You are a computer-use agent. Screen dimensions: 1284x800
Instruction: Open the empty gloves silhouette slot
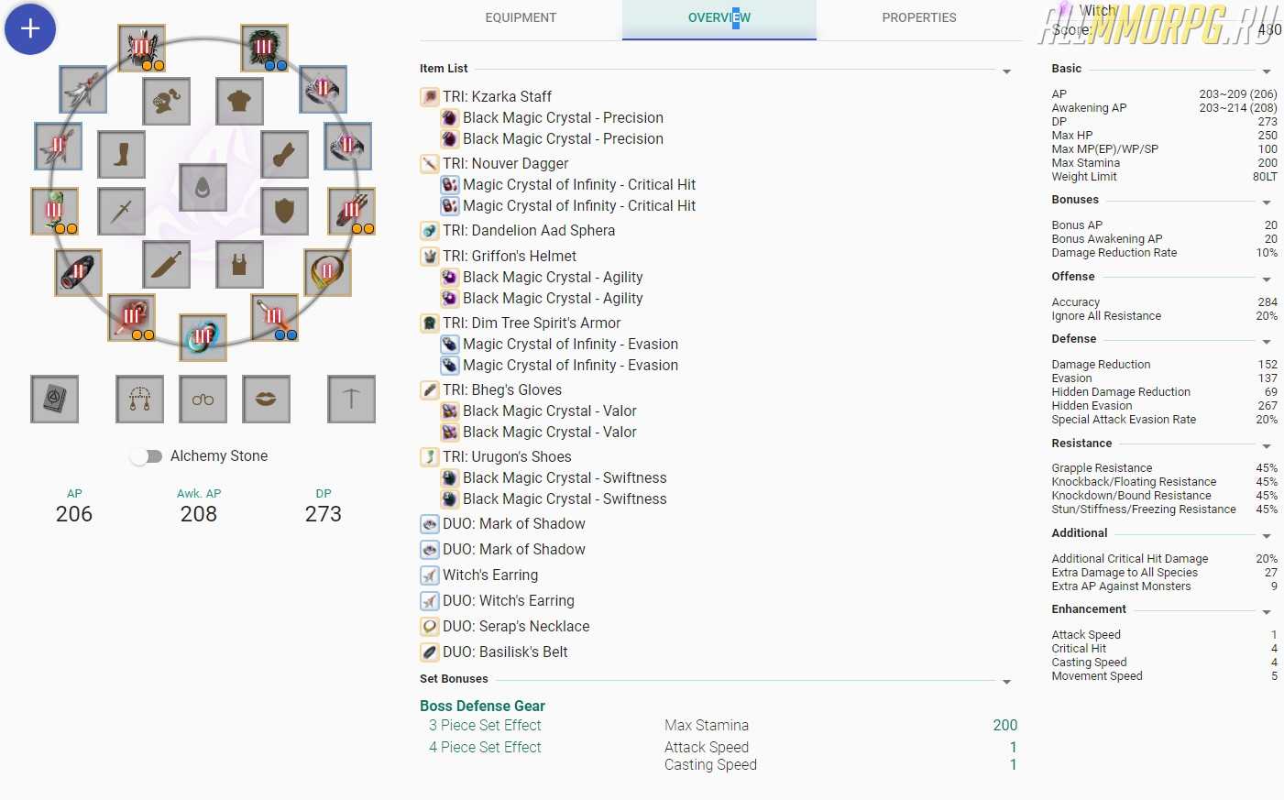point(284,154)
